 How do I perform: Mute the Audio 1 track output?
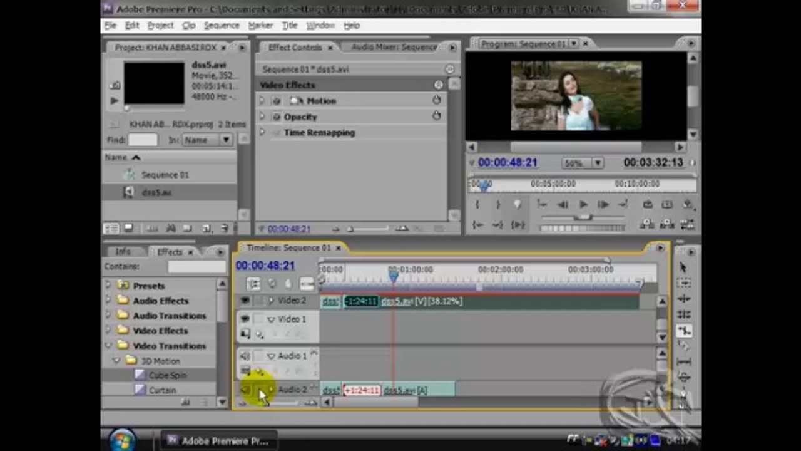point(245,356)
